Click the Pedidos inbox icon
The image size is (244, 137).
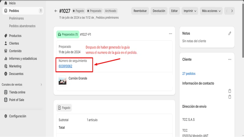click(x=6, y=11)
